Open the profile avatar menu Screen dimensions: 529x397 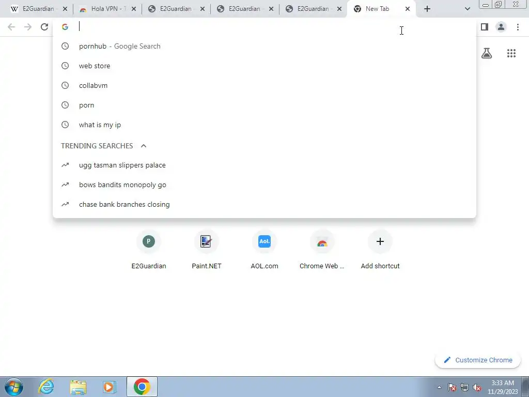click(x=501, y=27)
